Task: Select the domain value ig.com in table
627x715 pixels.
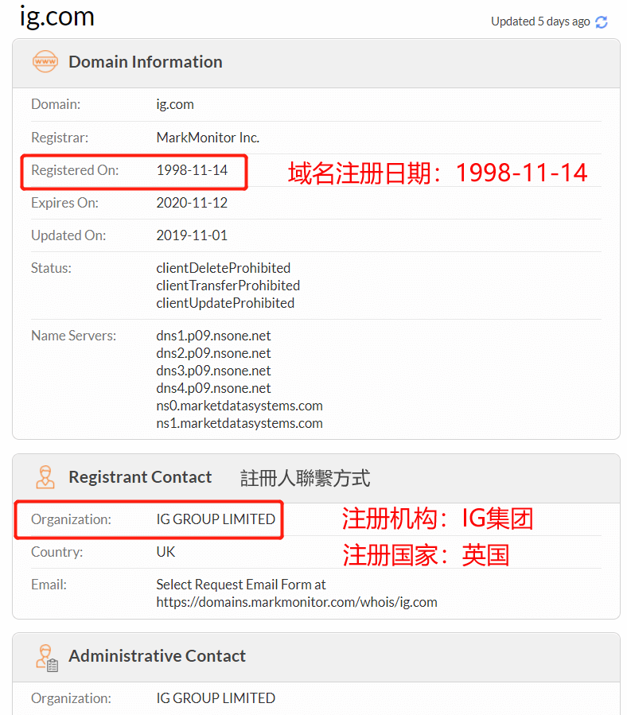Action: 175,104
